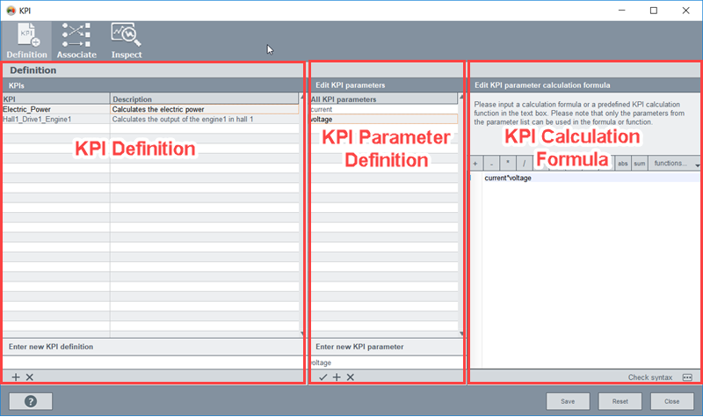
Task: Delete KPI definition using the X icon
Action: (29, 377)
